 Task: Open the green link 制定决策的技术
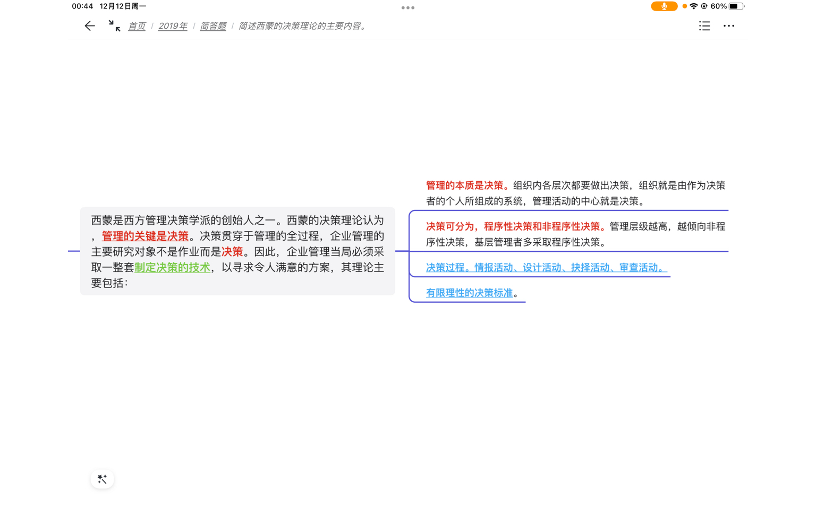pos(173,267)
